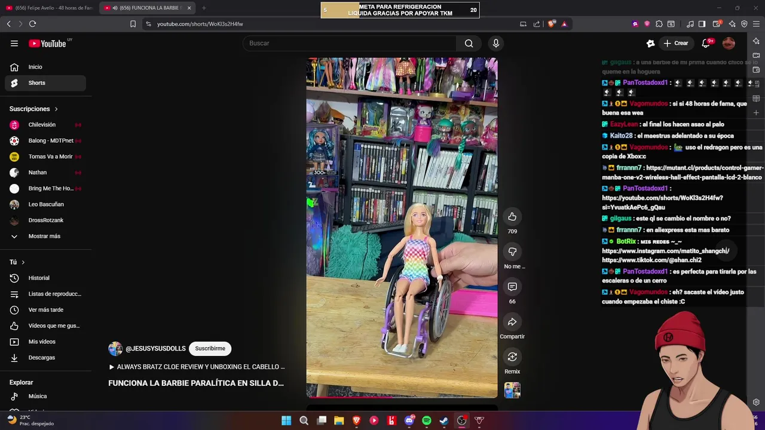The width and height of the screenshot is (765, 430).
Task: Open the ALWAYS BRATZ CLOE REVIEW linked video
Action: (197, 367)
